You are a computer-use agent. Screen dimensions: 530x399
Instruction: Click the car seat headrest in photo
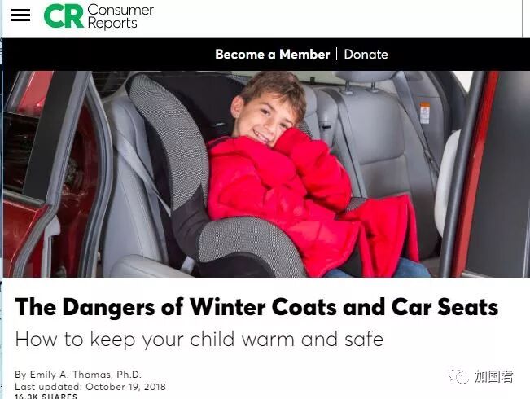tap(365, 77)
